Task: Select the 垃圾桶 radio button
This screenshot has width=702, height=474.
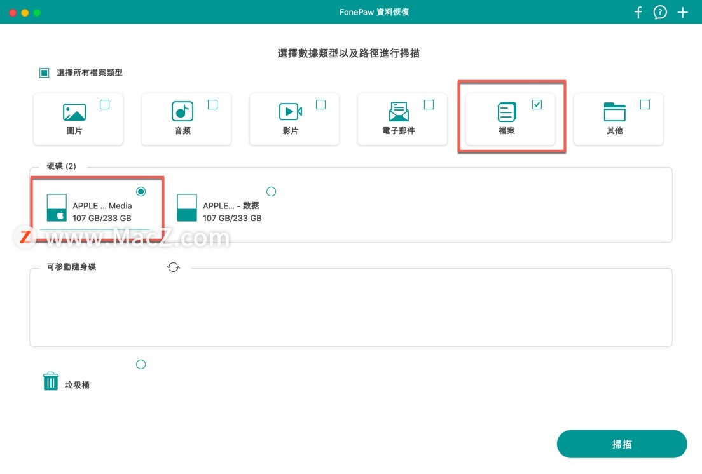Action: tap(141, 365)
